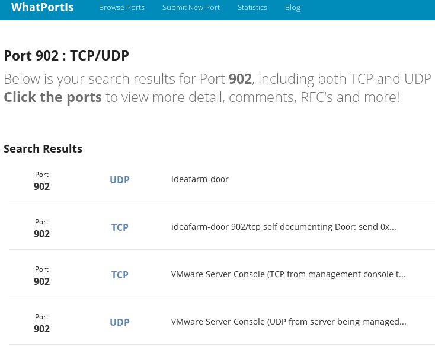This screenshot has width=435, height=349.
Task: Visit the Blog link in navigation
Action: pos(292,8)
